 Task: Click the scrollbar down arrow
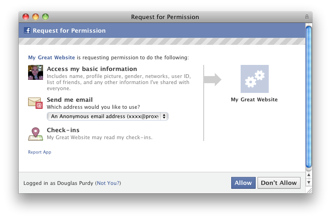click(308, 182)
